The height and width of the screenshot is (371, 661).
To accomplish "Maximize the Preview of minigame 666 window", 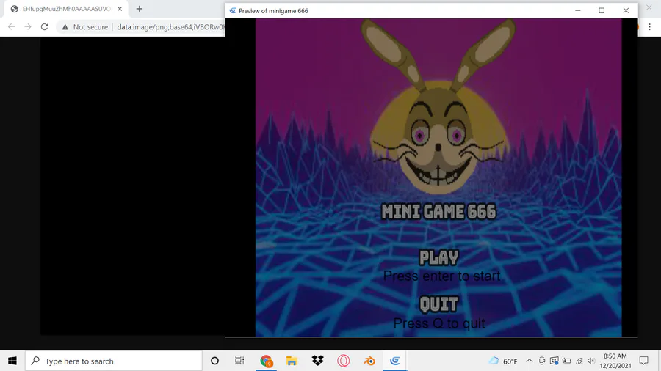I will 602,10.
